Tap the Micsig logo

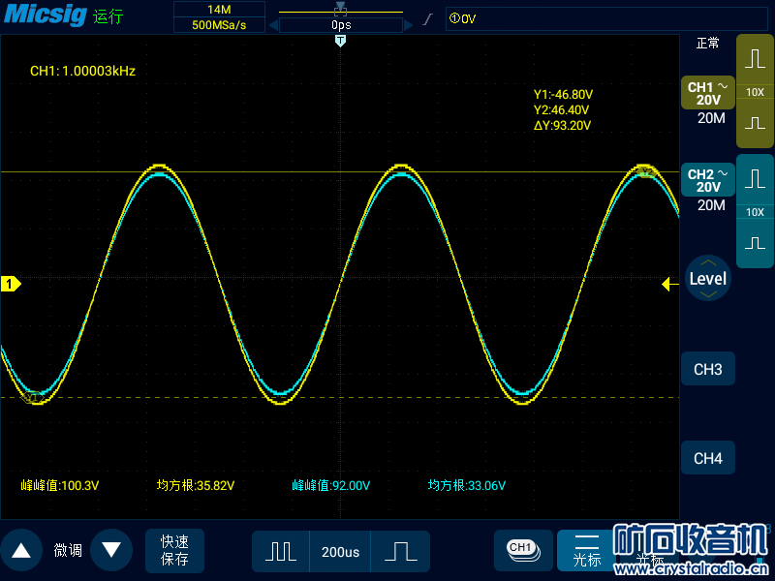click(x=46, y=14)
